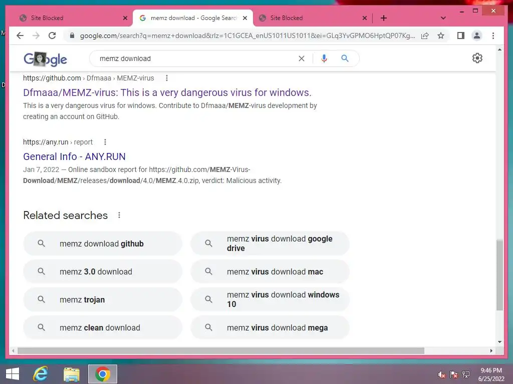Go to Google home via logo
The width and height of the screenshot is (513, 384).
click(x=45, y=59)
